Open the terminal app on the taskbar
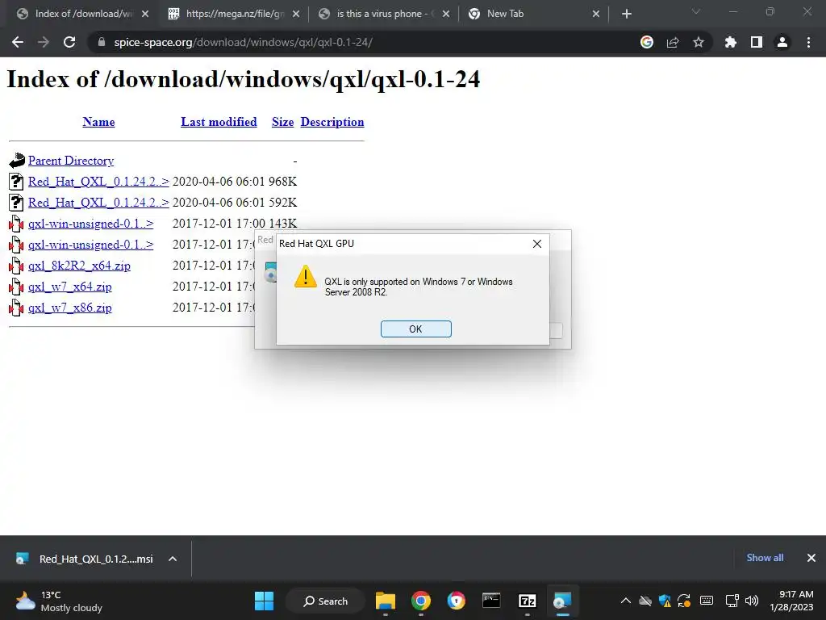 [491, 601]
